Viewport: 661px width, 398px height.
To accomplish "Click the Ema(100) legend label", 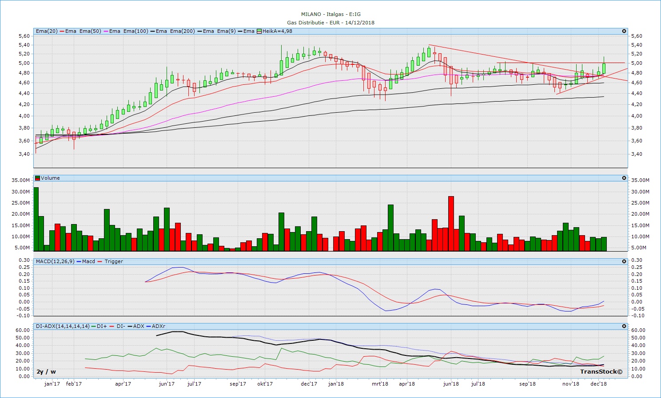I will coord(136,31).
